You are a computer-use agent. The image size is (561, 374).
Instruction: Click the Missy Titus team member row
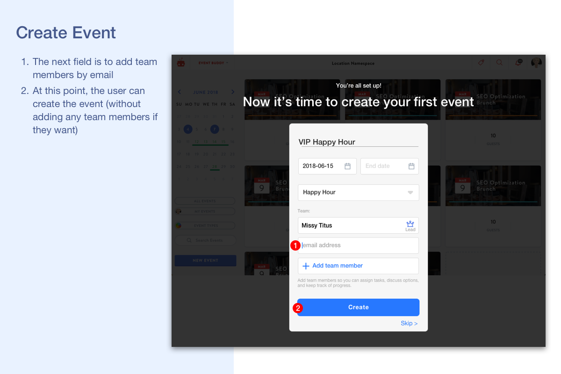point(359,225)
